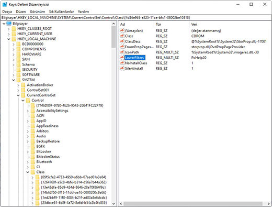Select the BGFX key in tree
This screenshot has width=272, height=207.
(x=41, y=146)
